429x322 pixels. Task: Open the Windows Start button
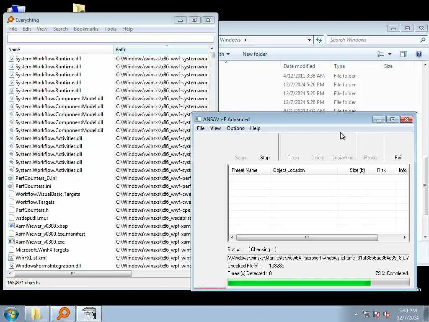click(x=11, y=314)
